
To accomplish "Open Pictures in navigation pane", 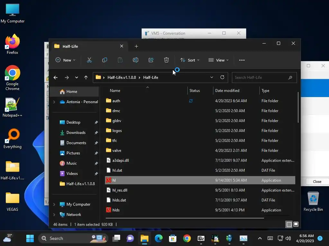I will click(73, 153).
